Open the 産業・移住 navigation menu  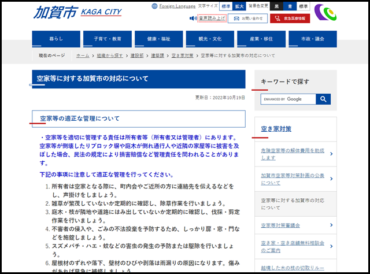[x=261, y=39]
